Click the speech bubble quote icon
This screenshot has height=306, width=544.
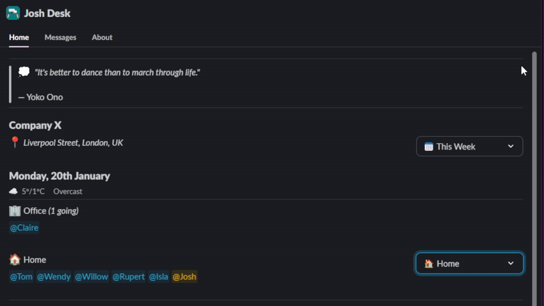(x=24, y=72)
